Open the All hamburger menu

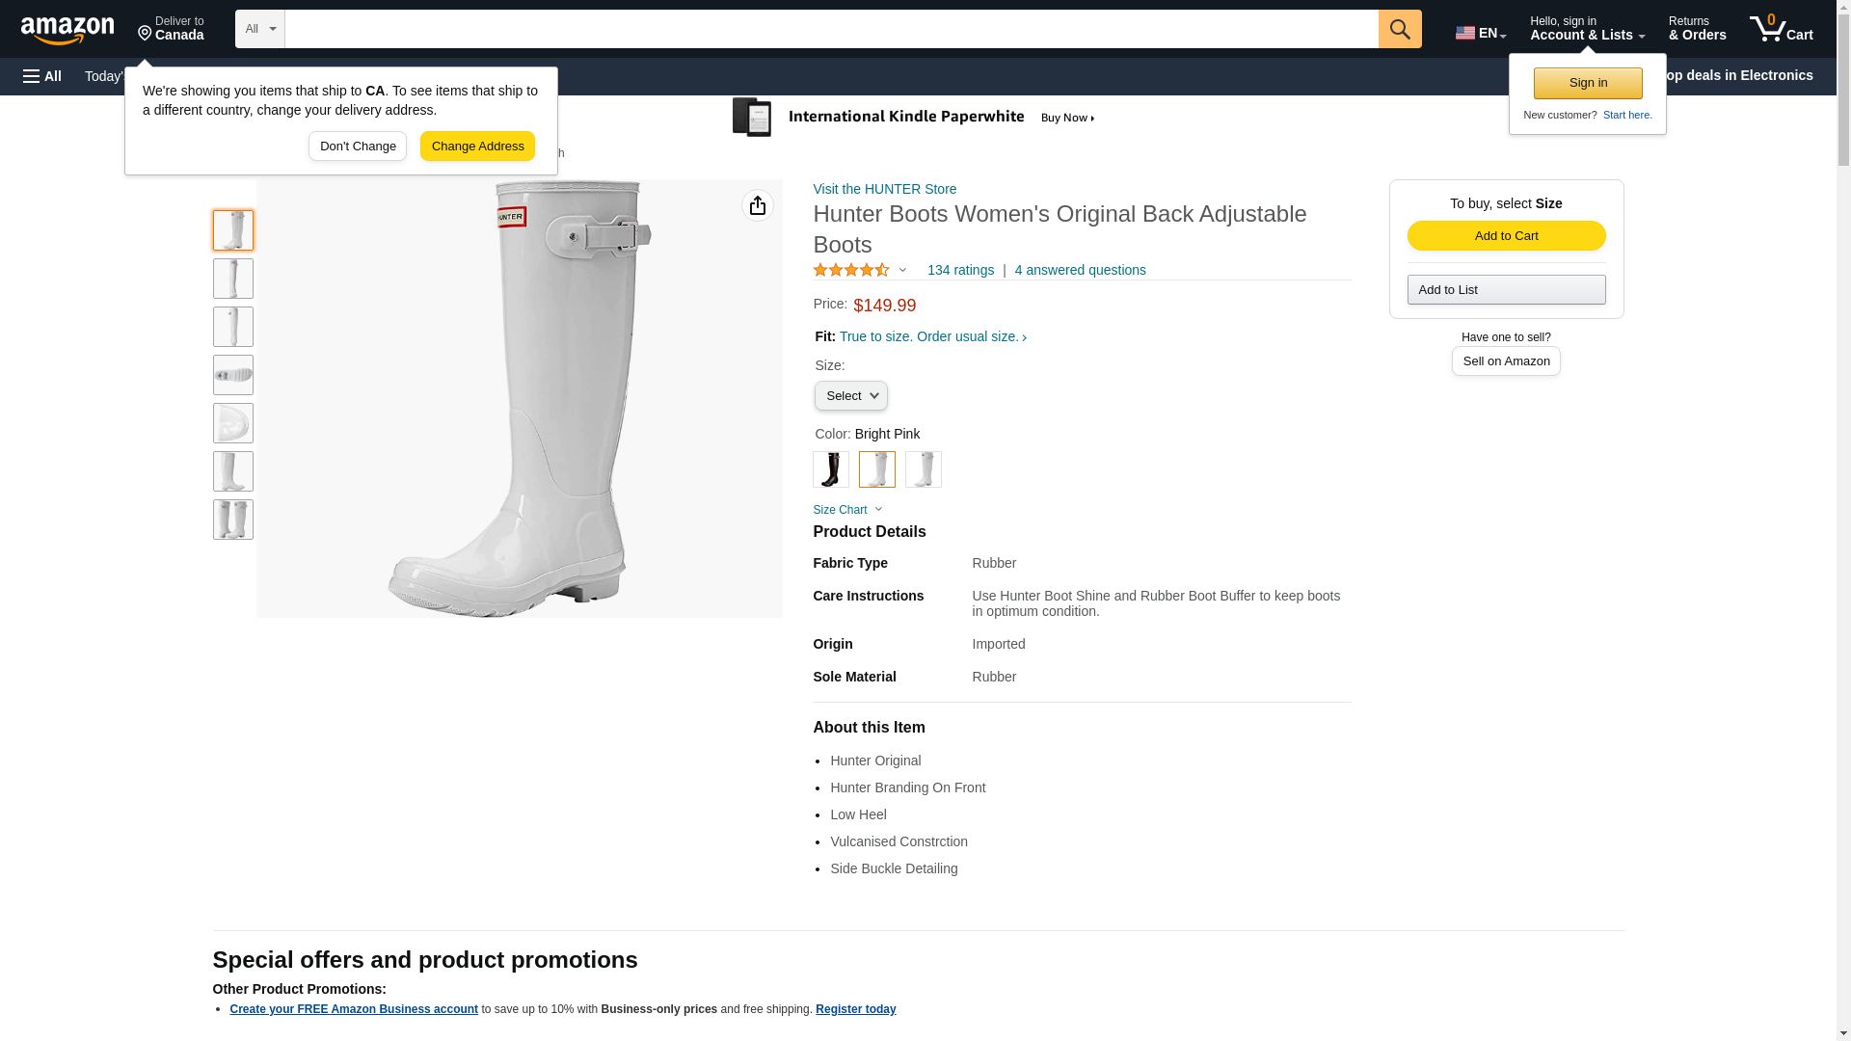pyautogui.click(x=42, y=76)
